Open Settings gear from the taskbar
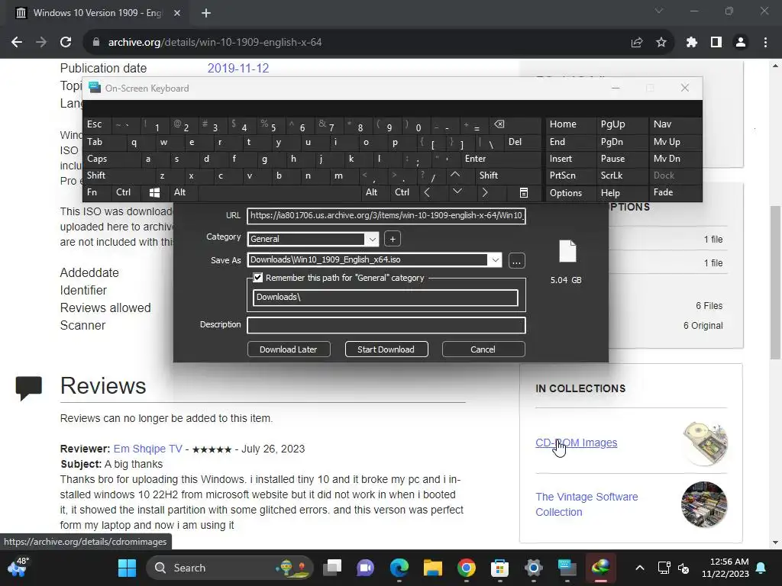782x586 pixels. (x=534, y=568)
